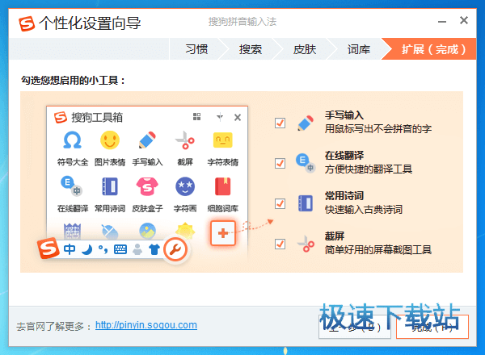This screenshot has height=355, width=485.
Task: Click the 符号大全 omega icon in toolbox
Action: [x=73, y=140]
